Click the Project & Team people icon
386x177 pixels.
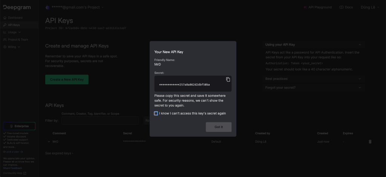pyautogui.click(x=5, y=40)
